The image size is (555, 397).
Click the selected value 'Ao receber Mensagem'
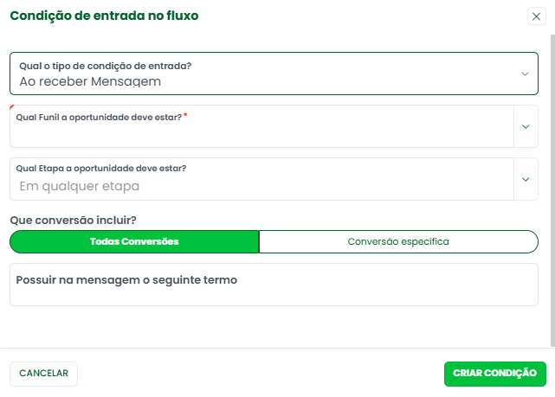[x=90, y=81]
